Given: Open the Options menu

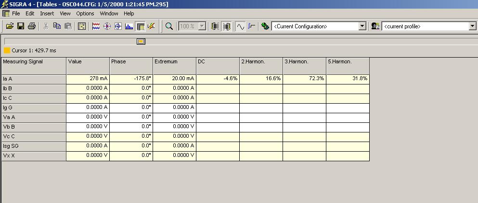Looking at the screenshot, I should [85, 13].
